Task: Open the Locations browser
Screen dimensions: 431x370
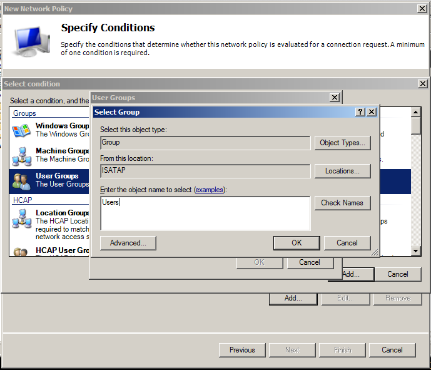Action: tap(342, 171)
